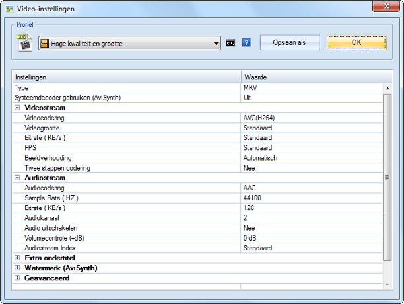This screenshot has width=404, height=304.
Task: Select Bitrate ( KB/s ) under Videostream
Action: click(197, 138)
